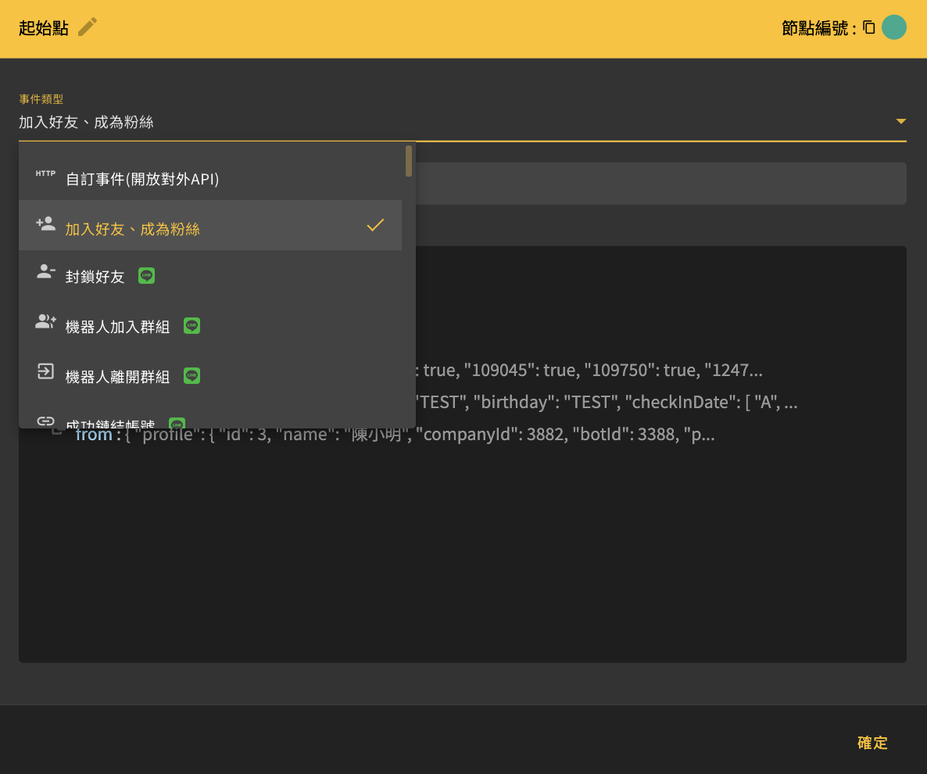Click the link icon for 成功鏈結帳號

[45, 421]
